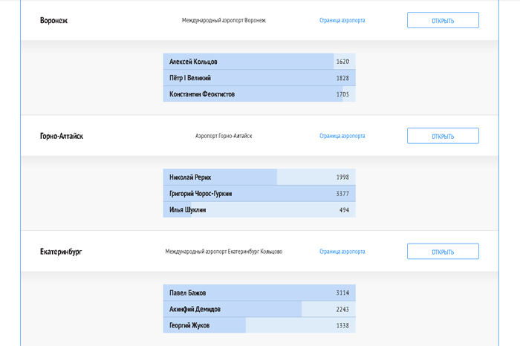Click Международный аэропорт Екатеринбург Кольцово text
The width and height of the screenshot is (520, 346).
(224, 252)
